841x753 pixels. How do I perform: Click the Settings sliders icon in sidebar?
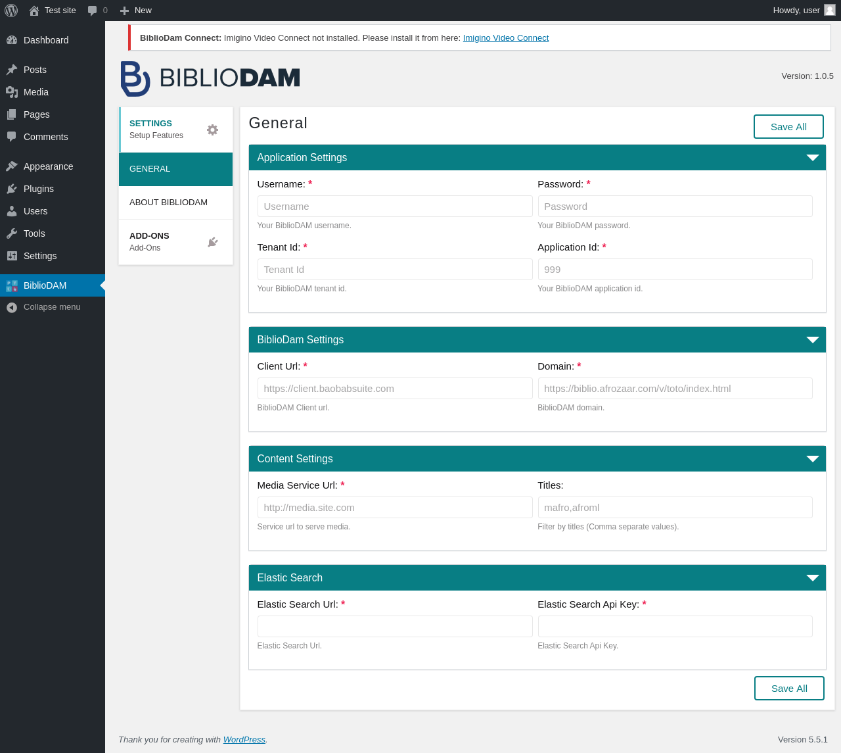12,256
